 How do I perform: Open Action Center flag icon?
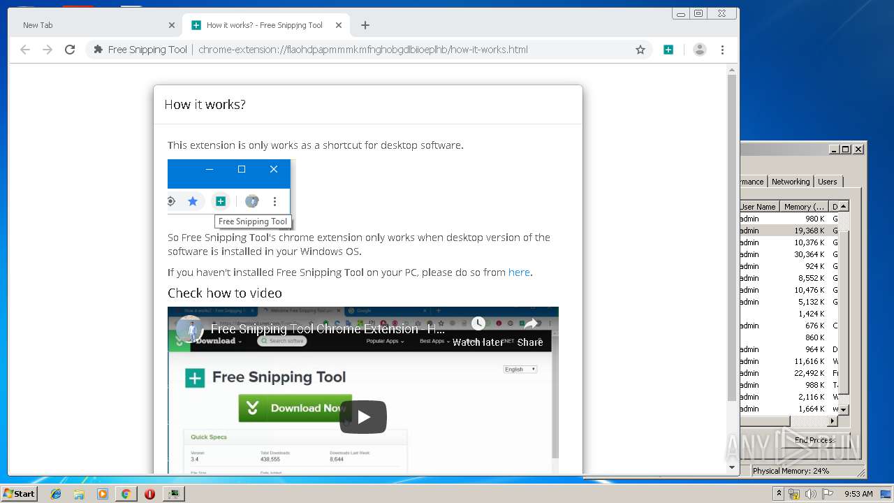[x=827, y=494]
